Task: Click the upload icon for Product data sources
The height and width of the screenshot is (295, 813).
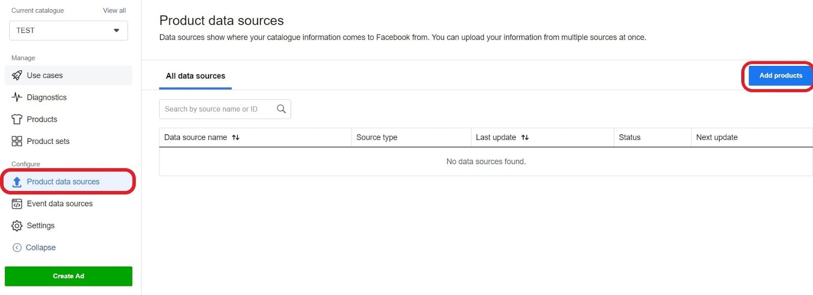Action: click(x=17, y=182)
